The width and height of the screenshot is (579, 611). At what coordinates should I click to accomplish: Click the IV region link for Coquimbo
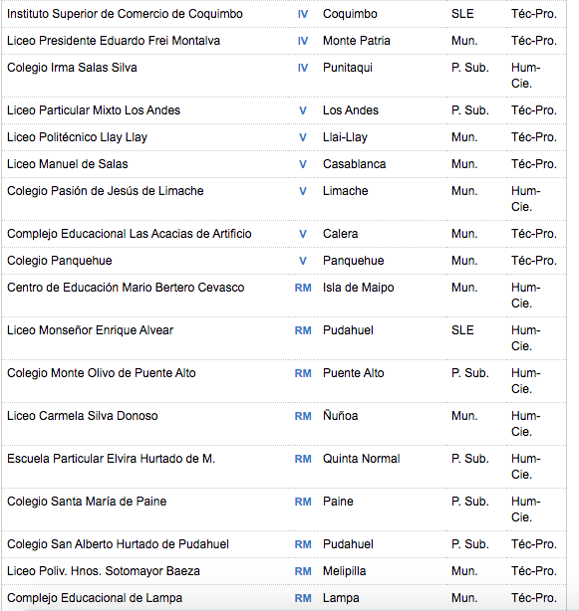tap(303, 14)
